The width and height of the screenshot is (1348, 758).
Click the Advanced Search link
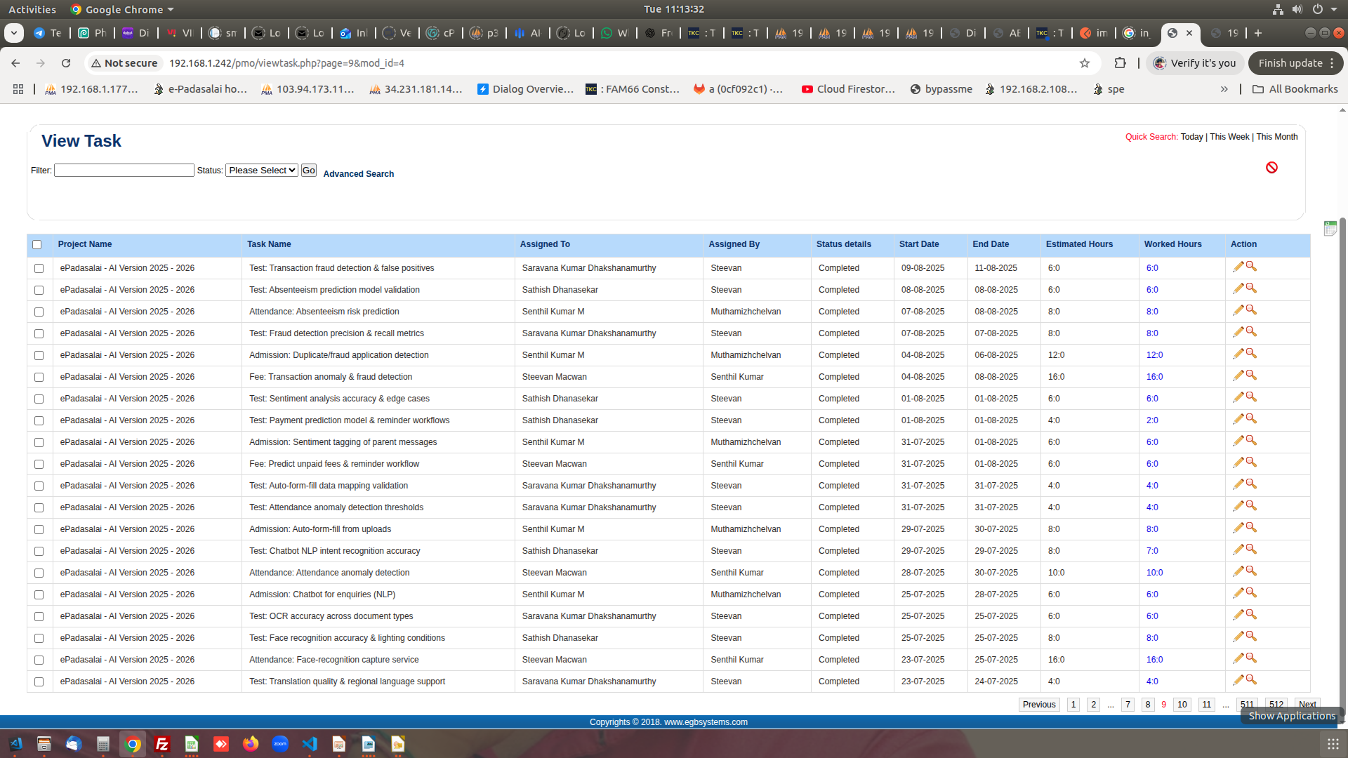pyautogui.click(x=358, y=174)
